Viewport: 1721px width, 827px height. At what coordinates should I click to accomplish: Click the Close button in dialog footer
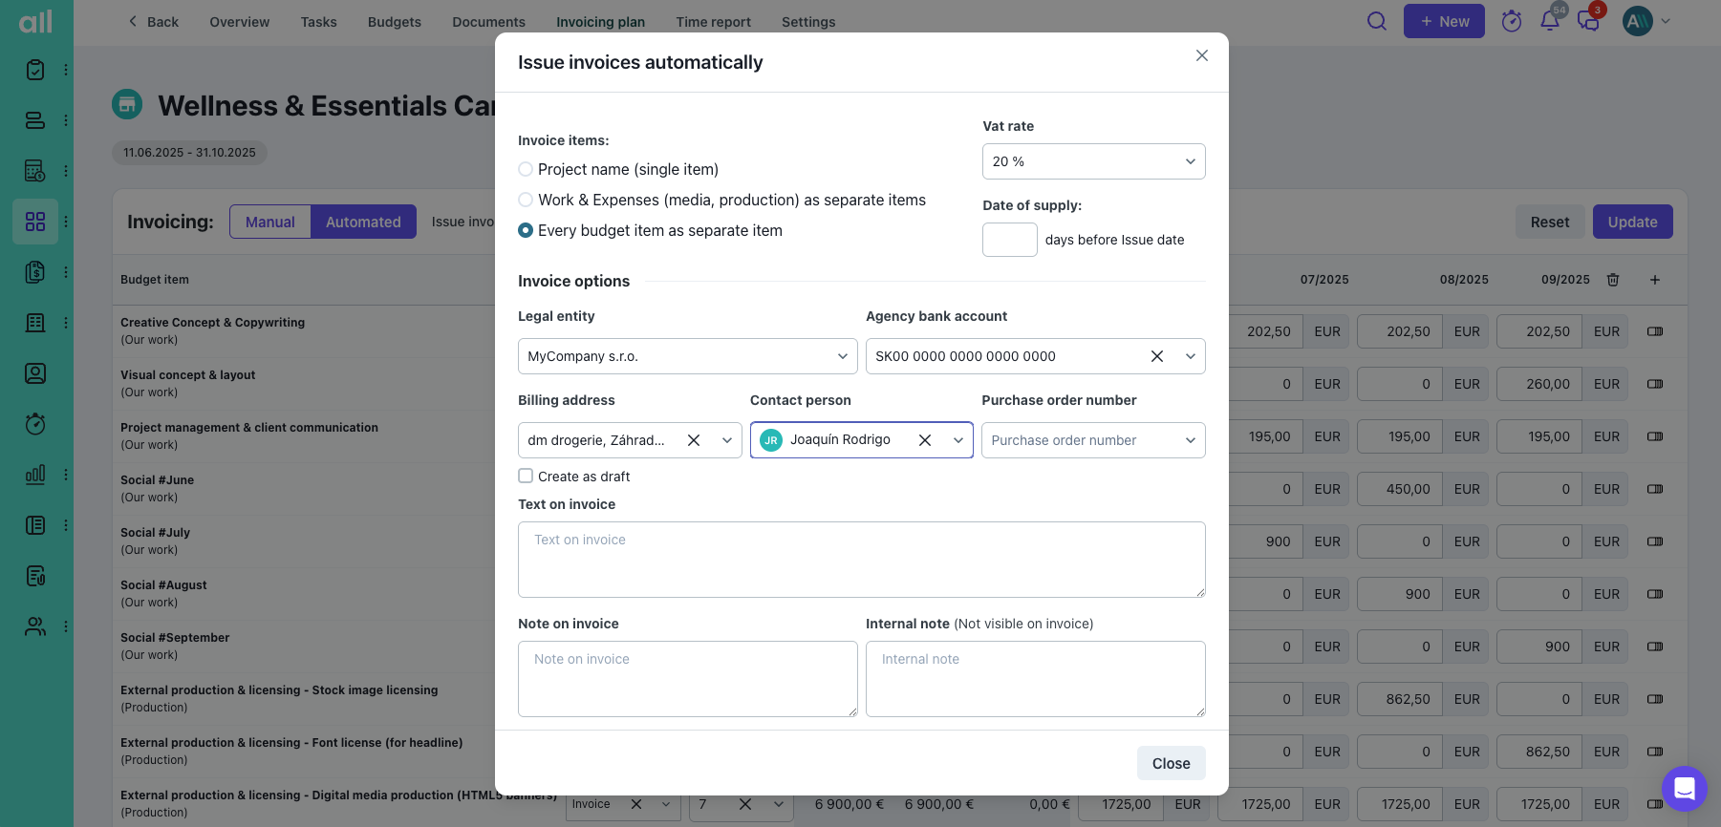pos(1171,763)
